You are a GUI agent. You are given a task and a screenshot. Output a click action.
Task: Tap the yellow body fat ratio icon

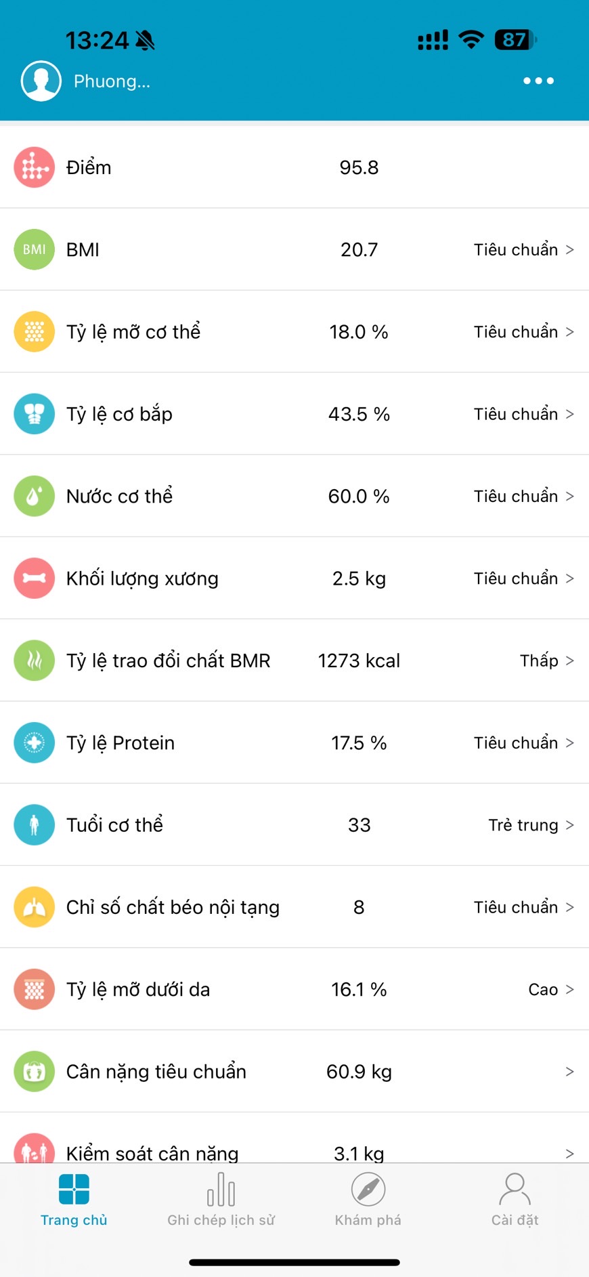[35, 332]
